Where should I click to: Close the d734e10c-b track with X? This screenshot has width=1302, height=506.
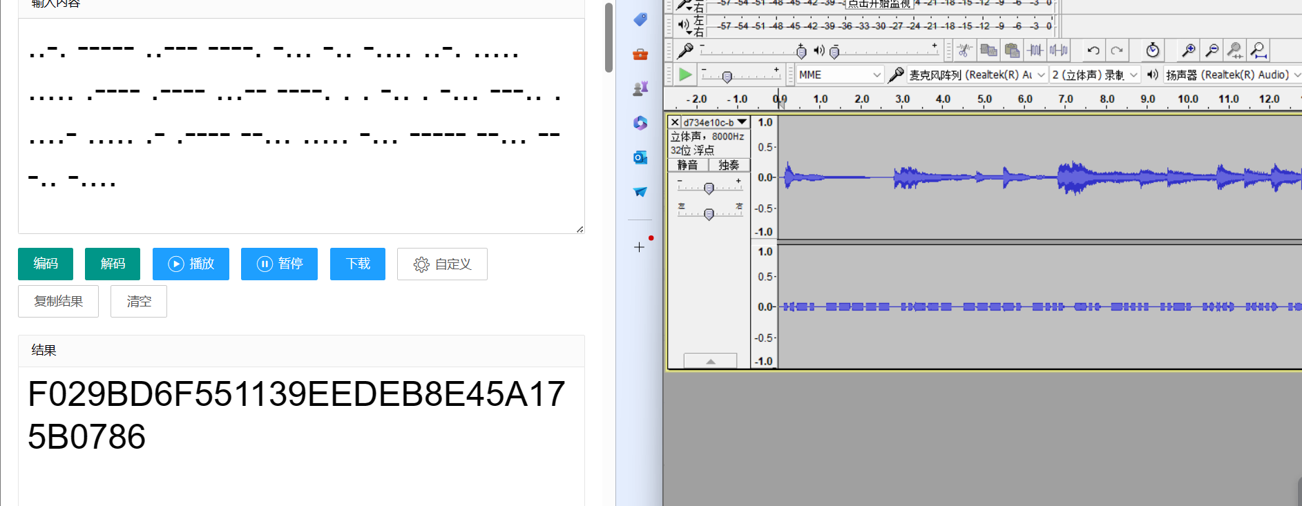pyautogui.click(x=675, y=122)
